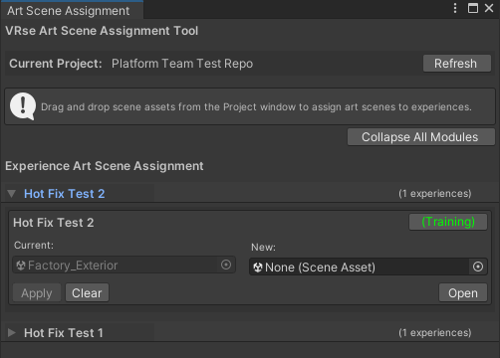This screenshot has width=500, height=358.
Task: Click the Platform Team Test Repo text
Action: [x=182, y=64]
